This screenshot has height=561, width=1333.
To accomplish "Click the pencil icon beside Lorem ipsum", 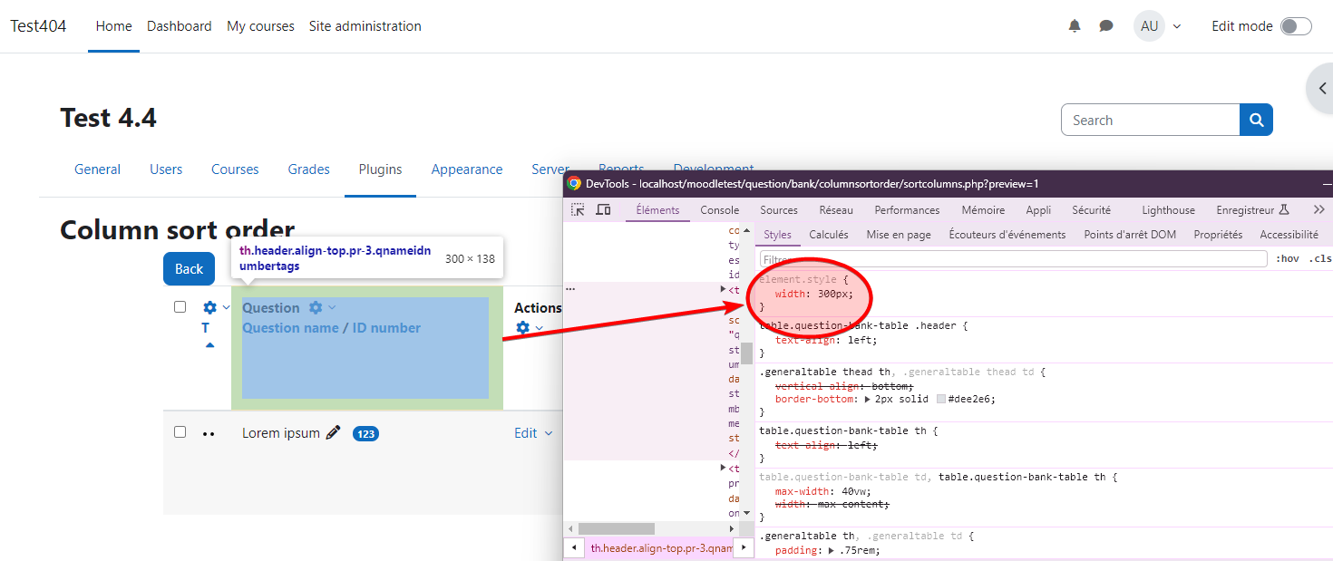I will coord(333,433).
